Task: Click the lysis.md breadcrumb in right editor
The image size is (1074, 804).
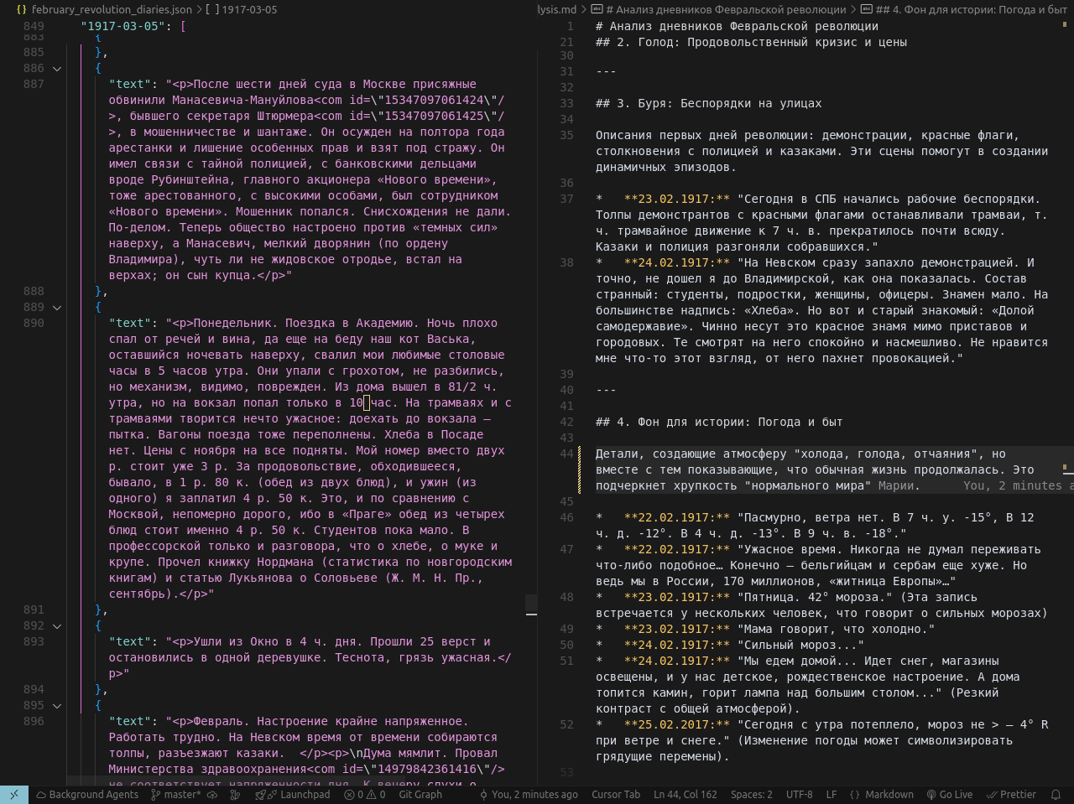Action: tap(557, 9)
